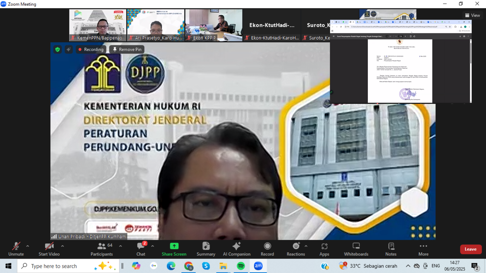Focus the Windows taskbar search box
Screen dimensions: 486x273
point(68,266)
